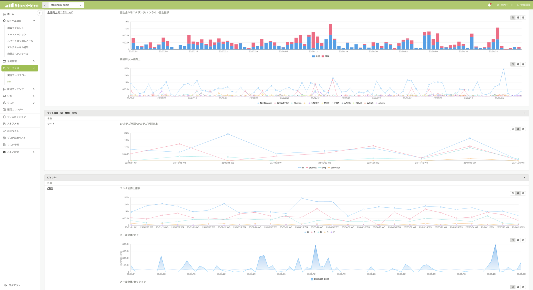Toggle the 既存 red legend swatch
The image size is (533, 290).
pos(323,56)
